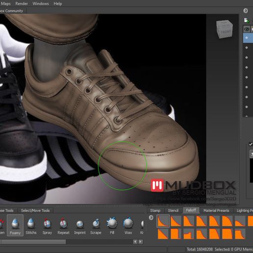The width and height of the screenshot is (253, 253).
Task: Click the right scroll arrow under sculpt tools
Action: click(x=140, y=242)
